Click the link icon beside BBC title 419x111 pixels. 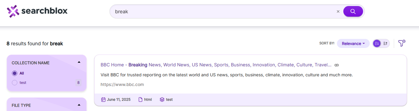pos(337,65)
